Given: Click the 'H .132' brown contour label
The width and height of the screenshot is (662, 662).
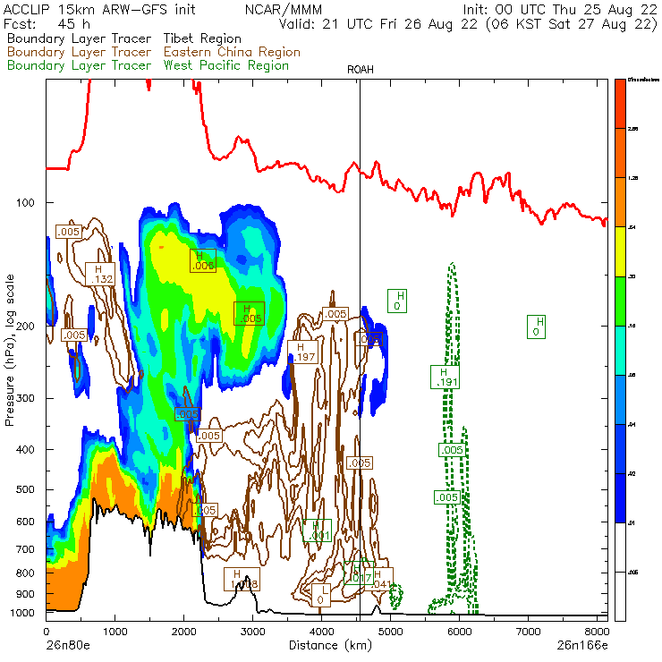Looking at the screenshot, I should coord(100,274).
